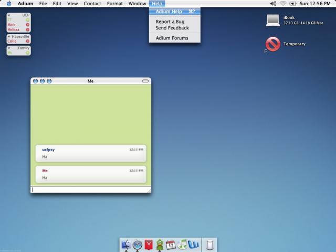Click the Temporary label on the desktop
The image size is (336, 252).
295,44
